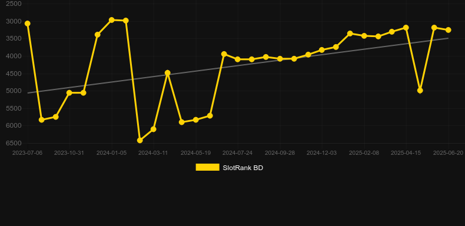Screen dimensions: 465x226
Task: Toggle the SlotRank BD legend label
Action: click(243, 168)
